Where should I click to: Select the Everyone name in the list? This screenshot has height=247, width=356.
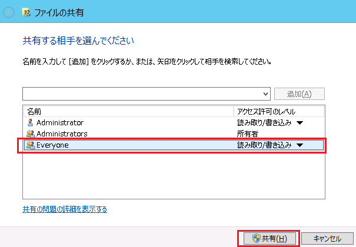point(52,145)
